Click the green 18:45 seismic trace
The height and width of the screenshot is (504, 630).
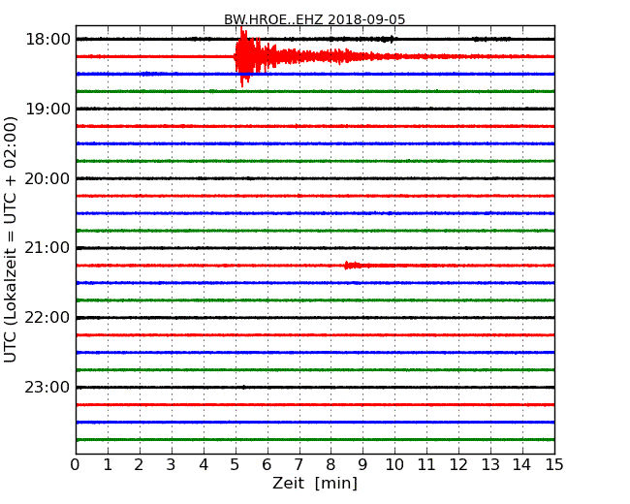click(x=315, y=91)
